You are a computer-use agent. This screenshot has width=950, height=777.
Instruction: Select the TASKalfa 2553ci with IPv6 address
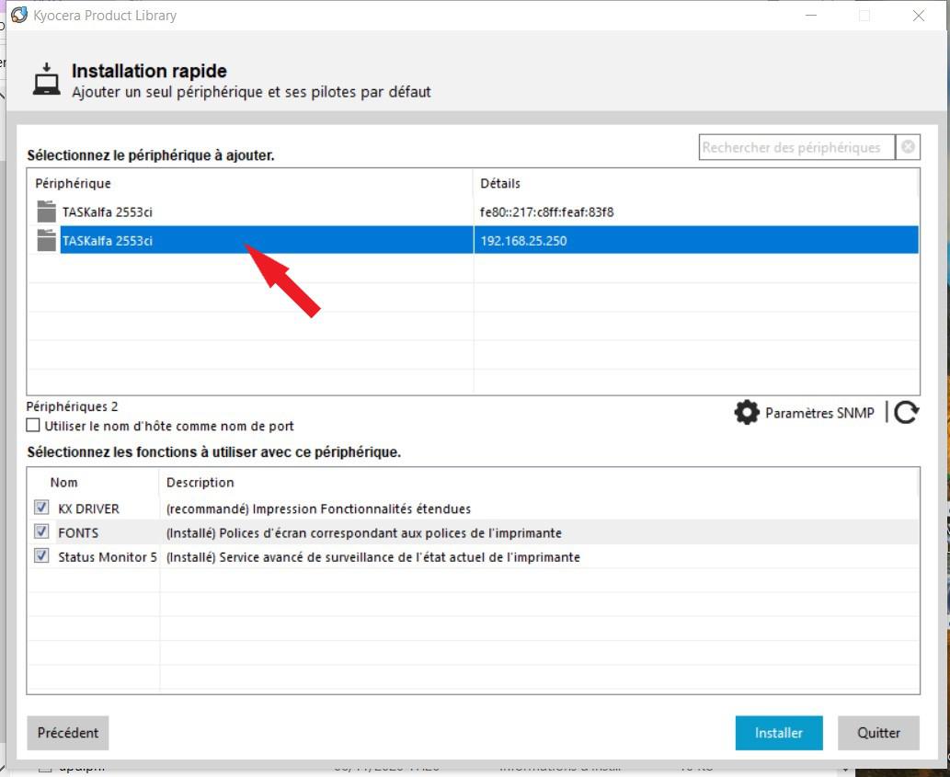click(x=108, y=212)
